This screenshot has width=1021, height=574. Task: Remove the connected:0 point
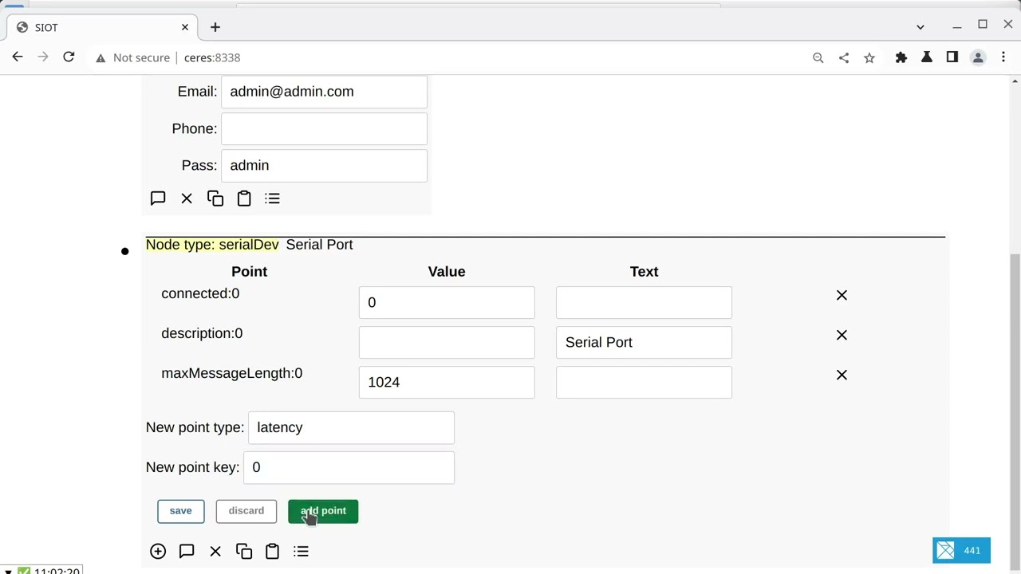click(842, 295)
